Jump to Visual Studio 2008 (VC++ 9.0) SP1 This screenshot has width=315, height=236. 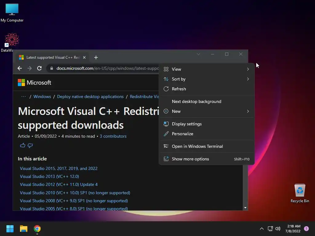point(74,201)
